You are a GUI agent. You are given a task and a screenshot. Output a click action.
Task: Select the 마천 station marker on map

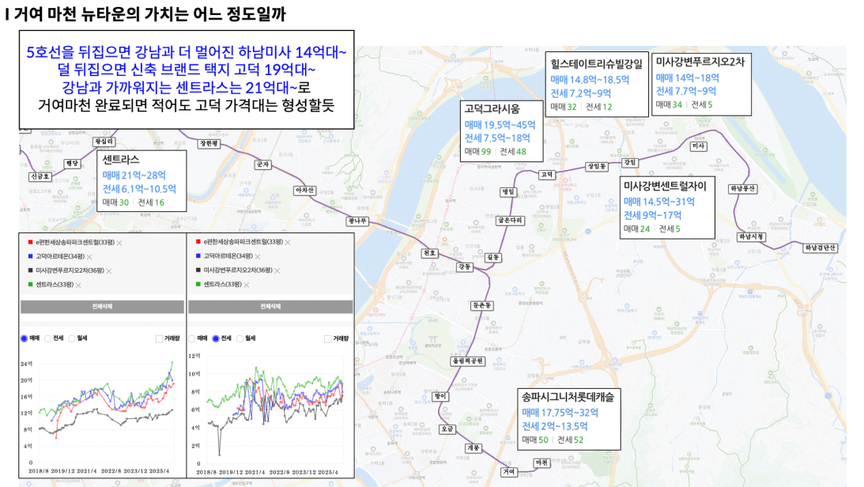point(541,462)
